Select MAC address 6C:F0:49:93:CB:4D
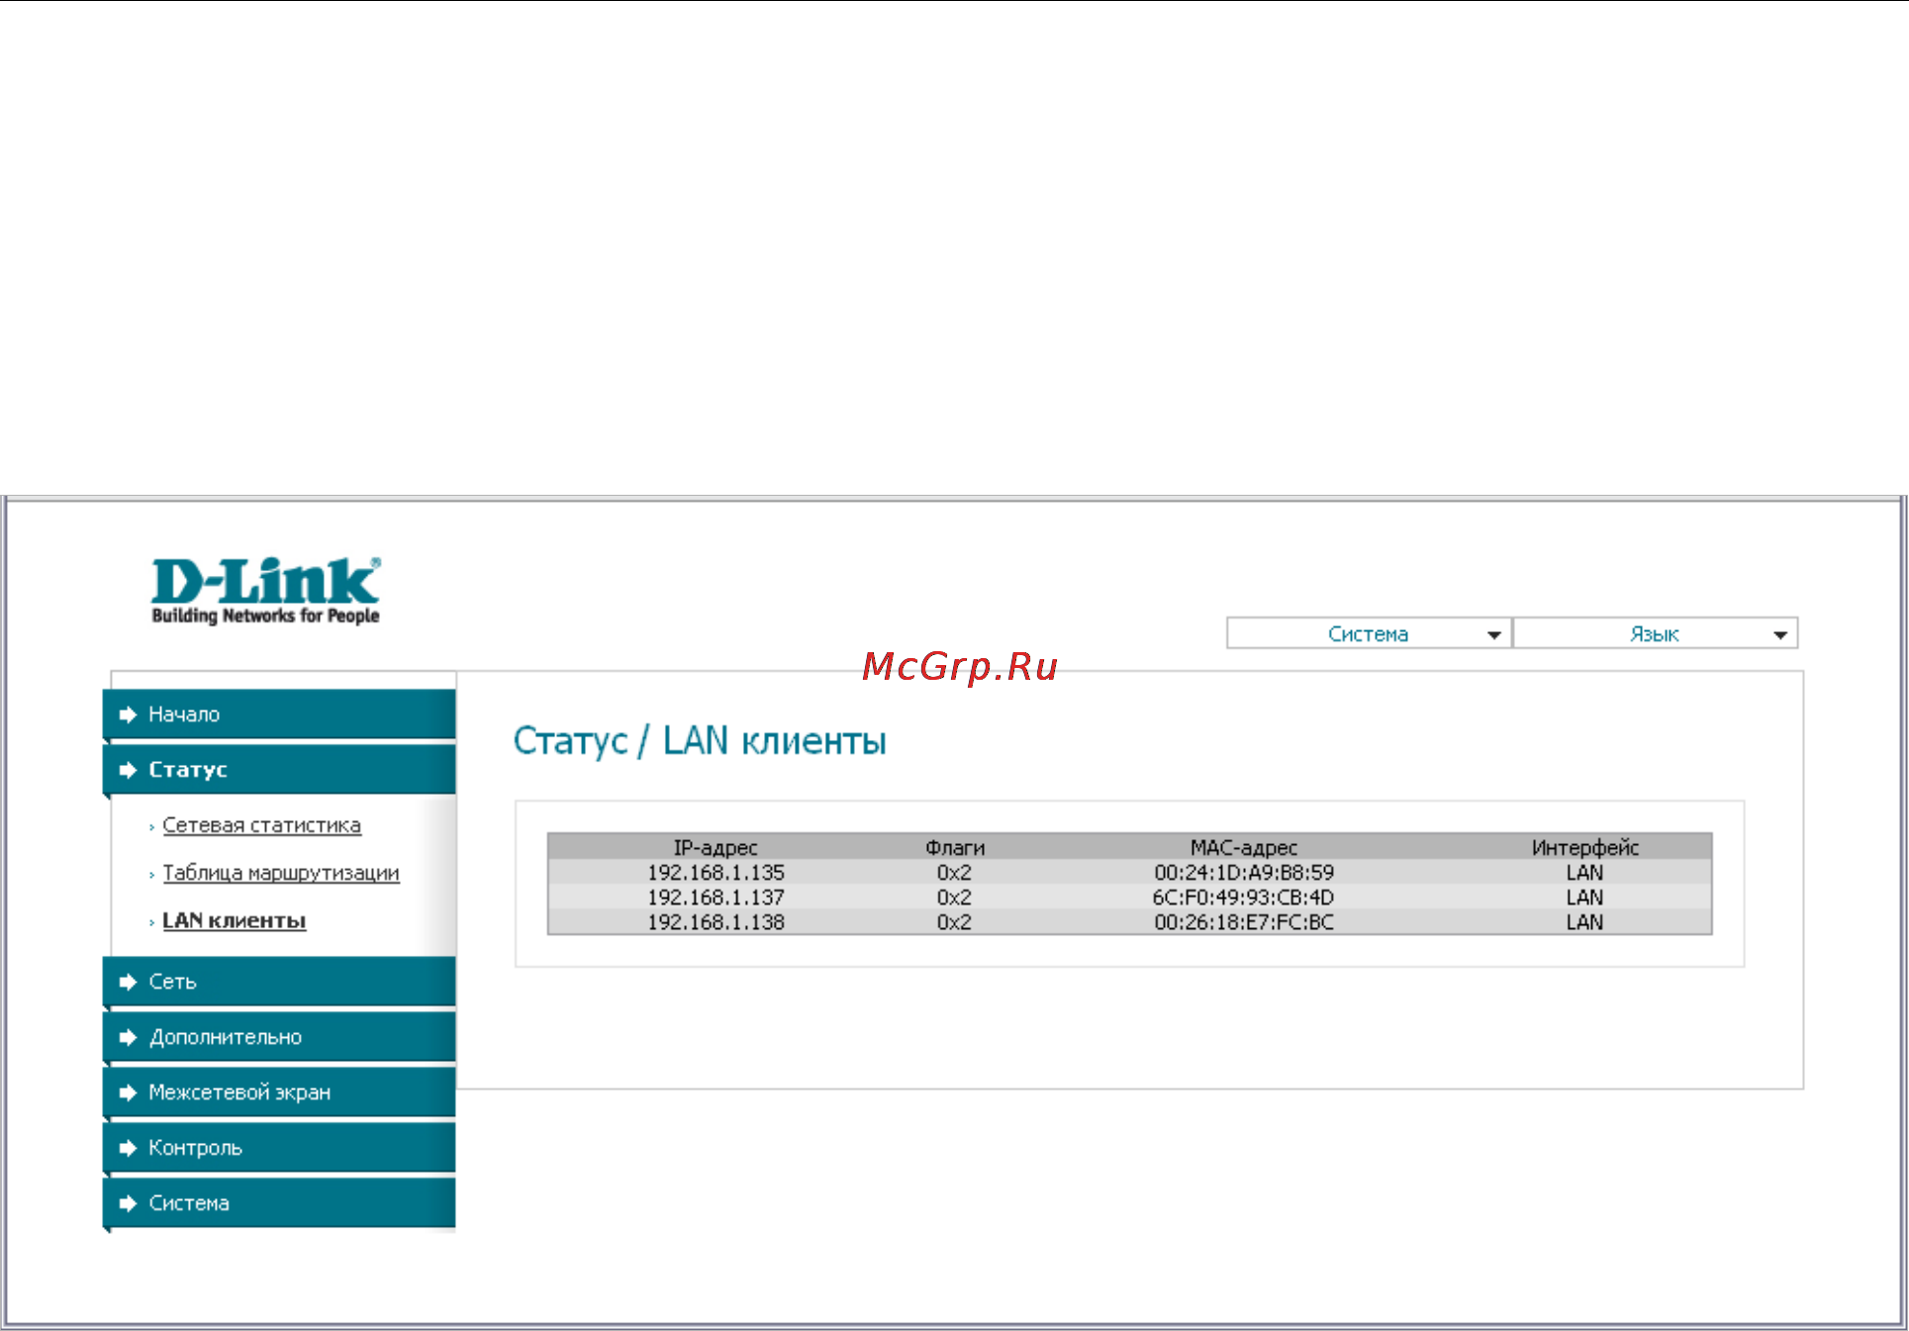 pyautogui.click(x=1244, y=898)
